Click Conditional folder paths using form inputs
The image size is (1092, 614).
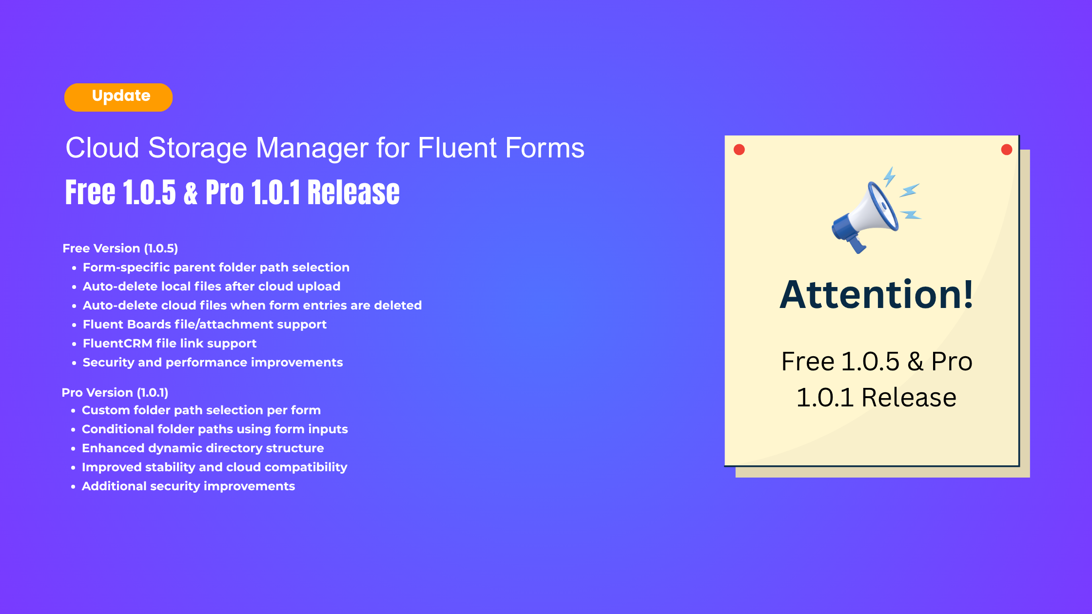tap(214, 429)
